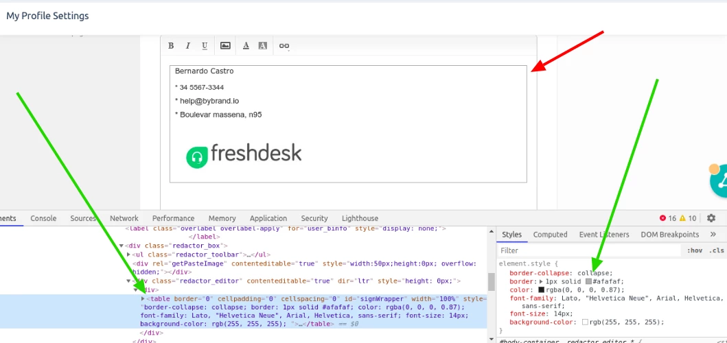Open the Performance tab

[x=174, y=218]
